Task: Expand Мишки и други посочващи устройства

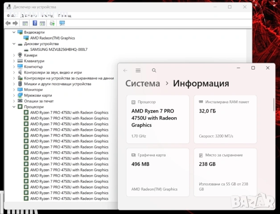Action: point(14,84)
